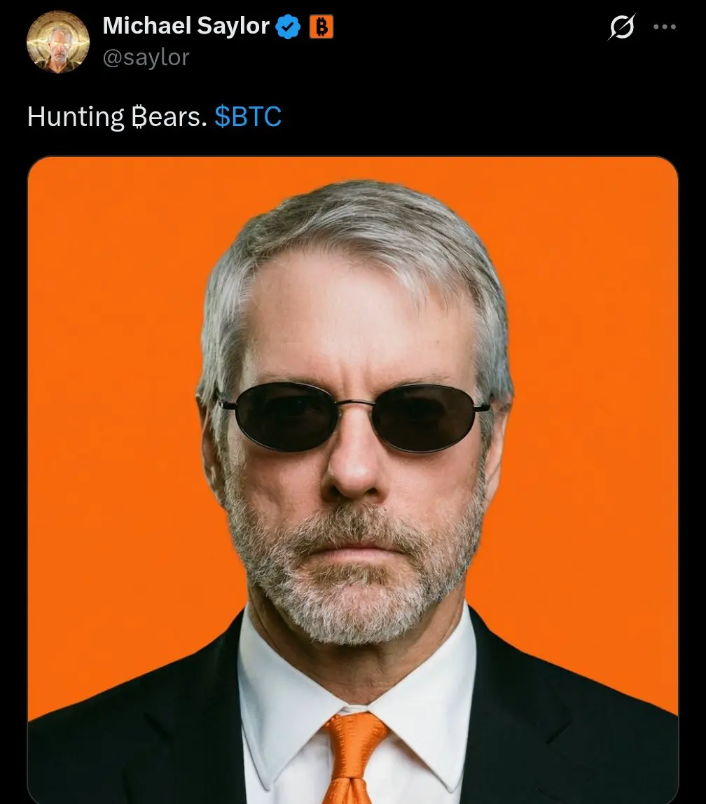
Task: Click the nose in the portrait photo
Action: click(353, 466)
